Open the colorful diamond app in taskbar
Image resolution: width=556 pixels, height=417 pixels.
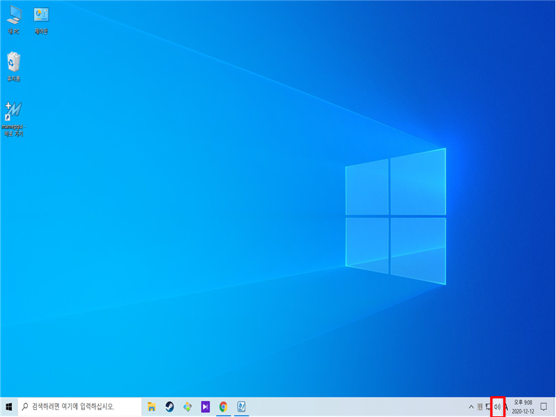point(188,407)
